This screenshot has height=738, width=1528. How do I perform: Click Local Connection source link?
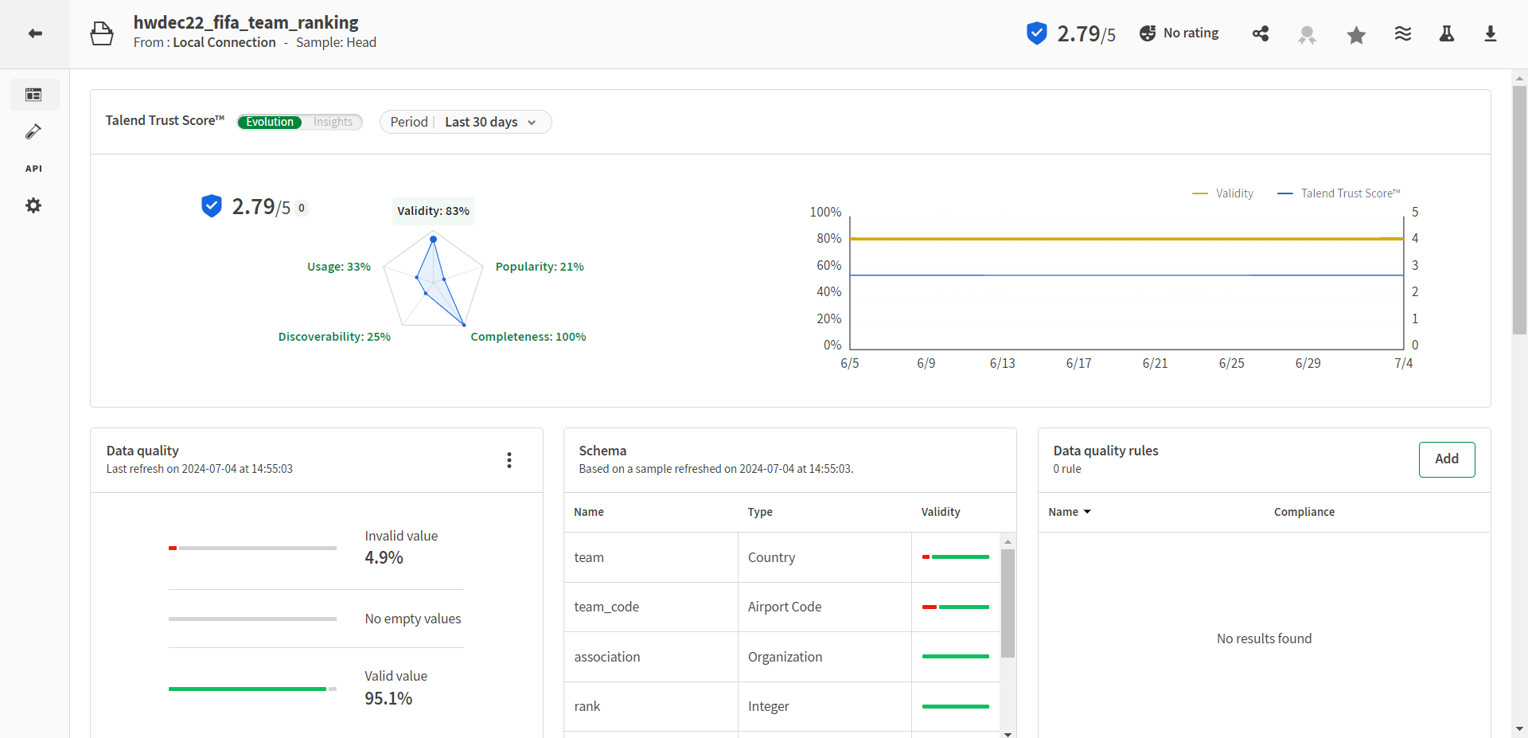(x=224, y=42)
